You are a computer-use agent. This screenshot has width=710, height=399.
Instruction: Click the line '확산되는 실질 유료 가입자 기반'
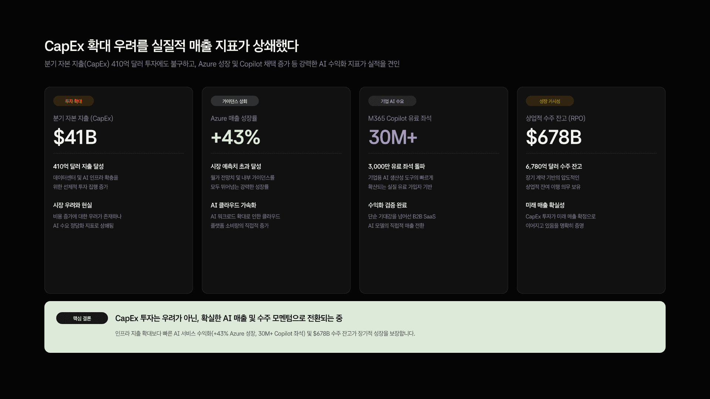pyautogui.click(x=400, y=187)
